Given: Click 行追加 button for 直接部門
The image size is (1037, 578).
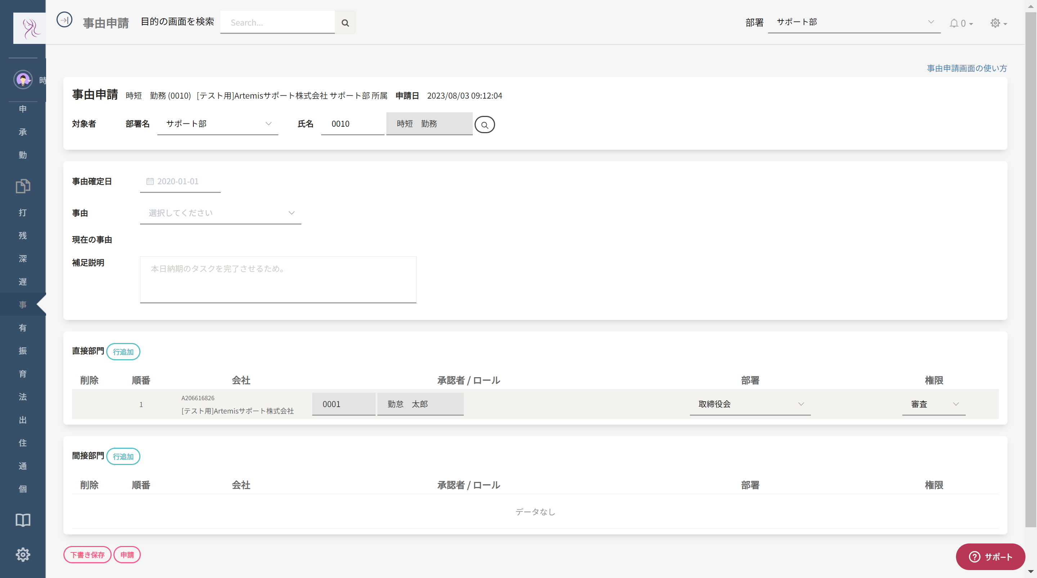Looking at the screenshot, I should pyautogui.click(x=123, y=351).
